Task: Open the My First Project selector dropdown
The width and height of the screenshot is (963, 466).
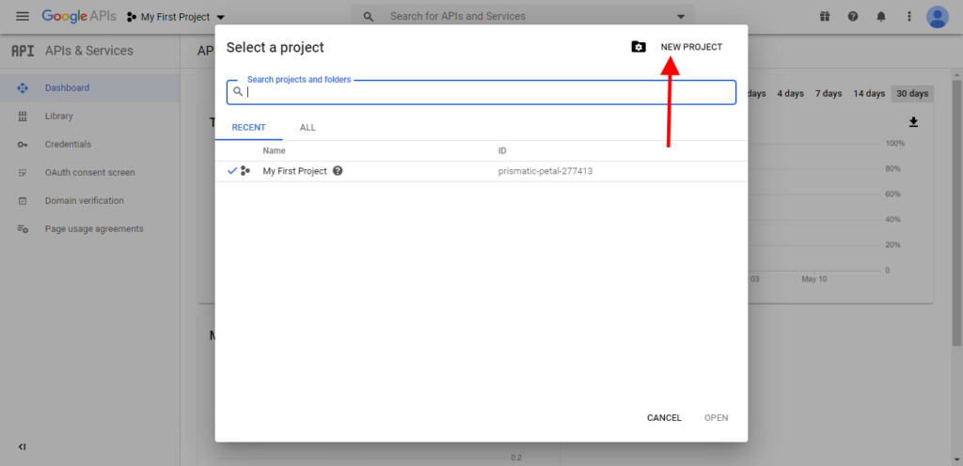Action: point(176,17)
